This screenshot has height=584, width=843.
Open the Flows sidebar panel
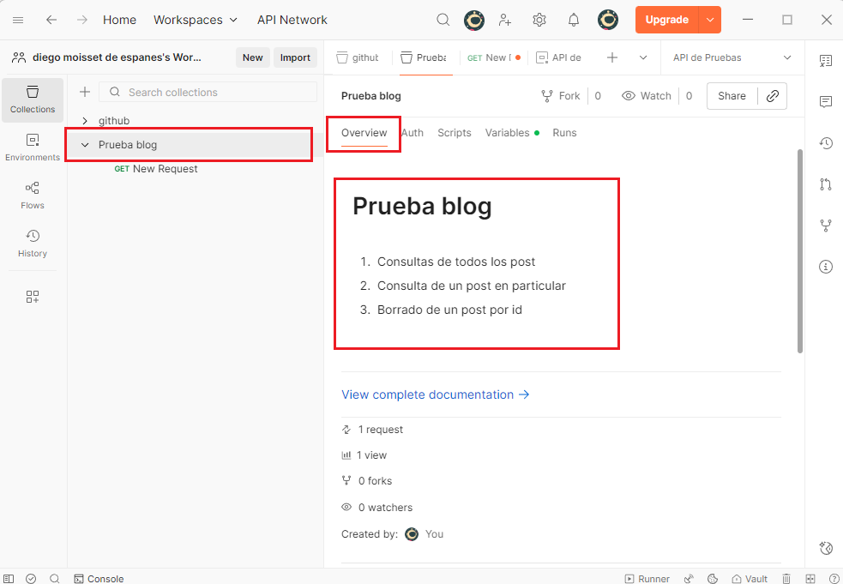pyautogui.click(x=33, y=196)
